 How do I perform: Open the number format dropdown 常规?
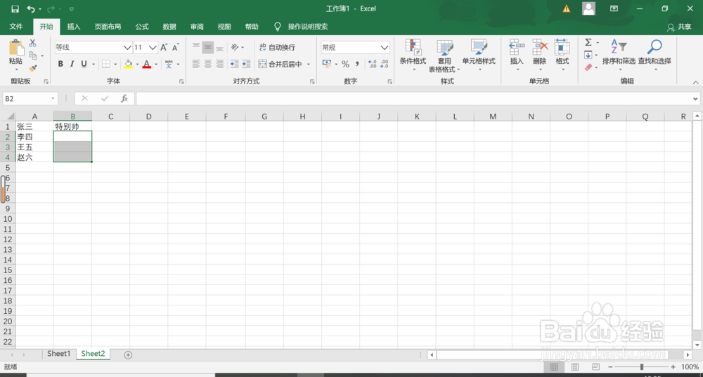click(x=385, y=48)
